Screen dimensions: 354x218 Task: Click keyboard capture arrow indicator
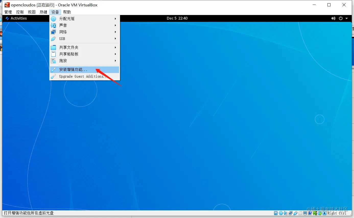tap(324, 213)
